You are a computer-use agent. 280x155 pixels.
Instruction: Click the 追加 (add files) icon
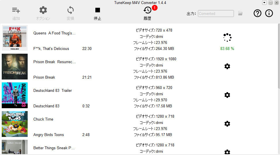tap(16, 10)
